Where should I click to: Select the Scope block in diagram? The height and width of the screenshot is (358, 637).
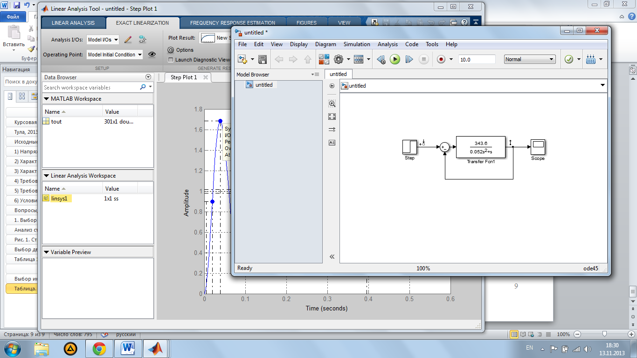point(538,147)
